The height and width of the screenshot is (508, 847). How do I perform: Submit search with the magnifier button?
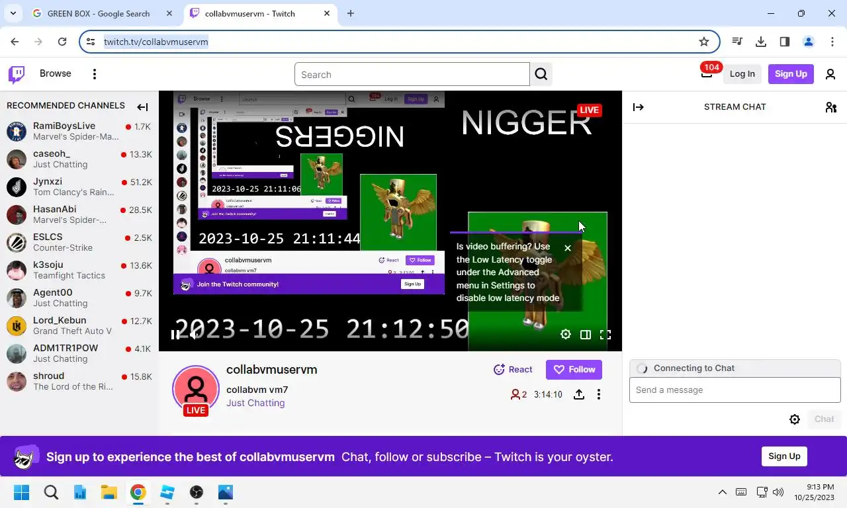point(541,74)
